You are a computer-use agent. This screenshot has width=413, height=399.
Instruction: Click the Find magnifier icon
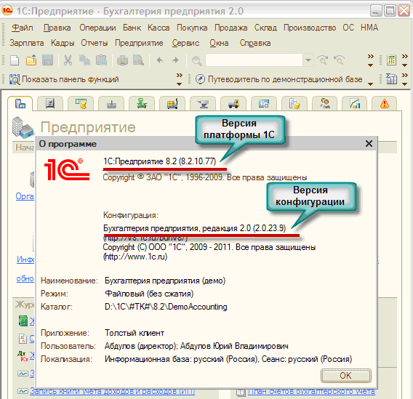[x=196, y=60]
